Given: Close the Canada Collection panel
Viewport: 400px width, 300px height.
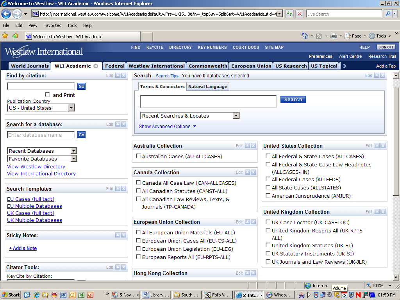Looking at the screenshot, I should tap(253, 172).
